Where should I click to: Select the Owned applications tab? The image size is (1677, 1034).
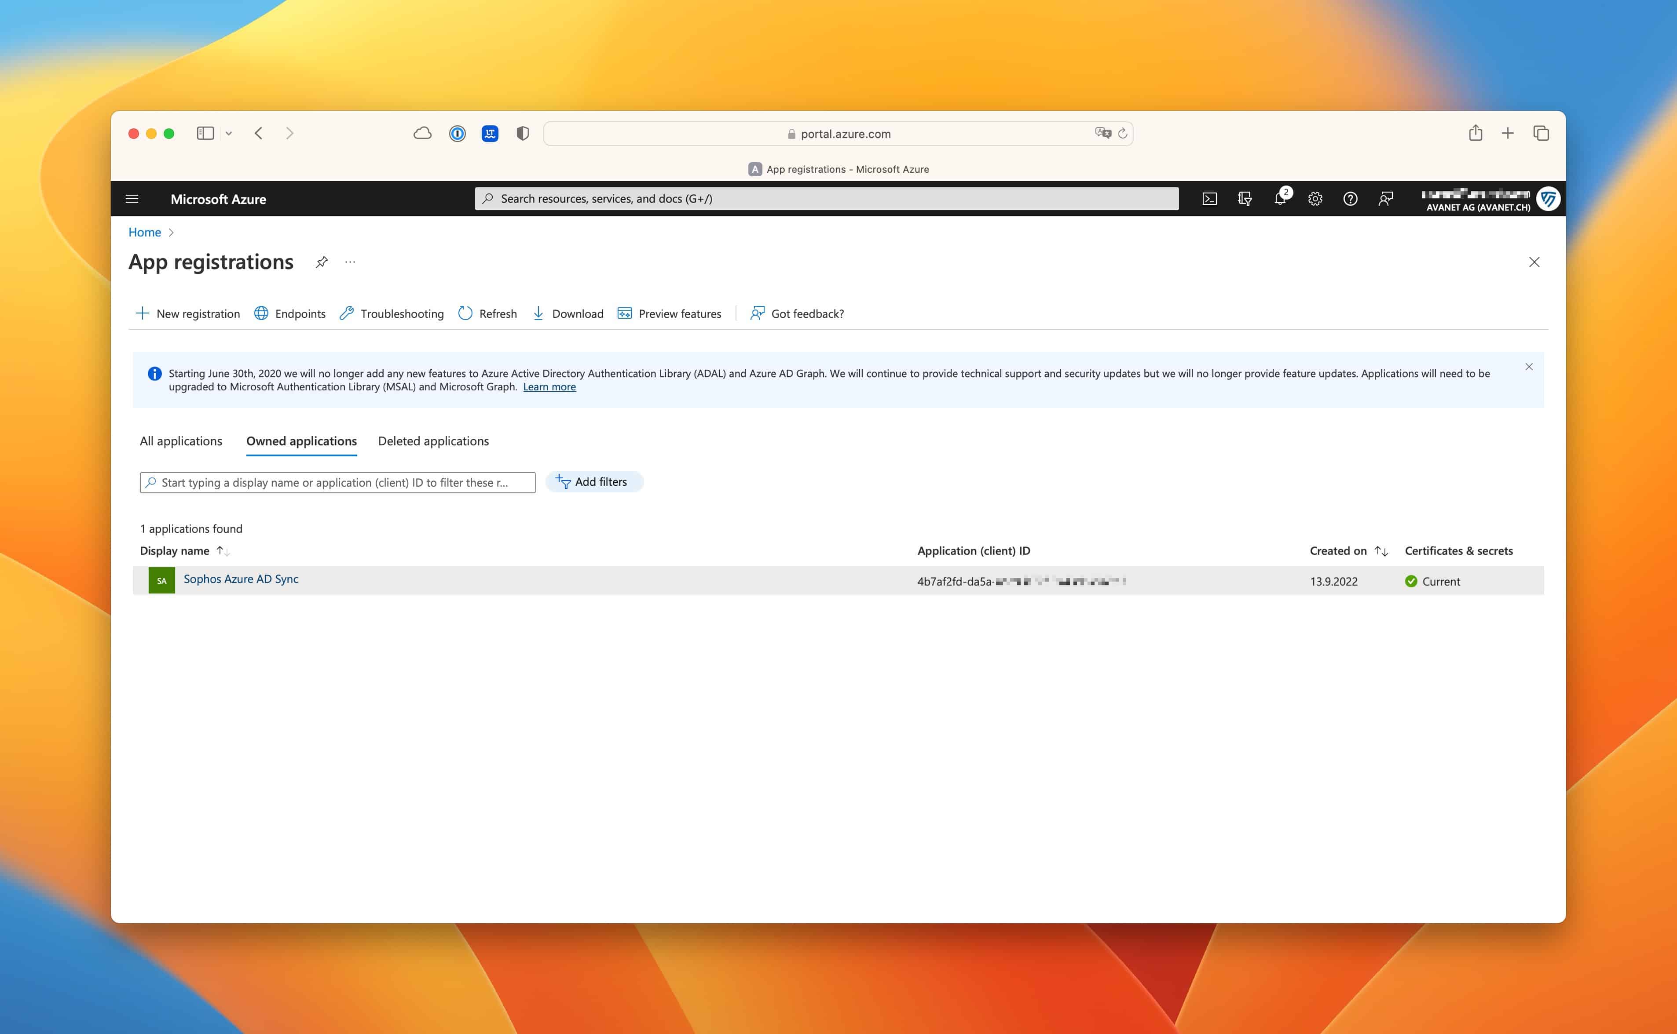(x=302, y=441)
